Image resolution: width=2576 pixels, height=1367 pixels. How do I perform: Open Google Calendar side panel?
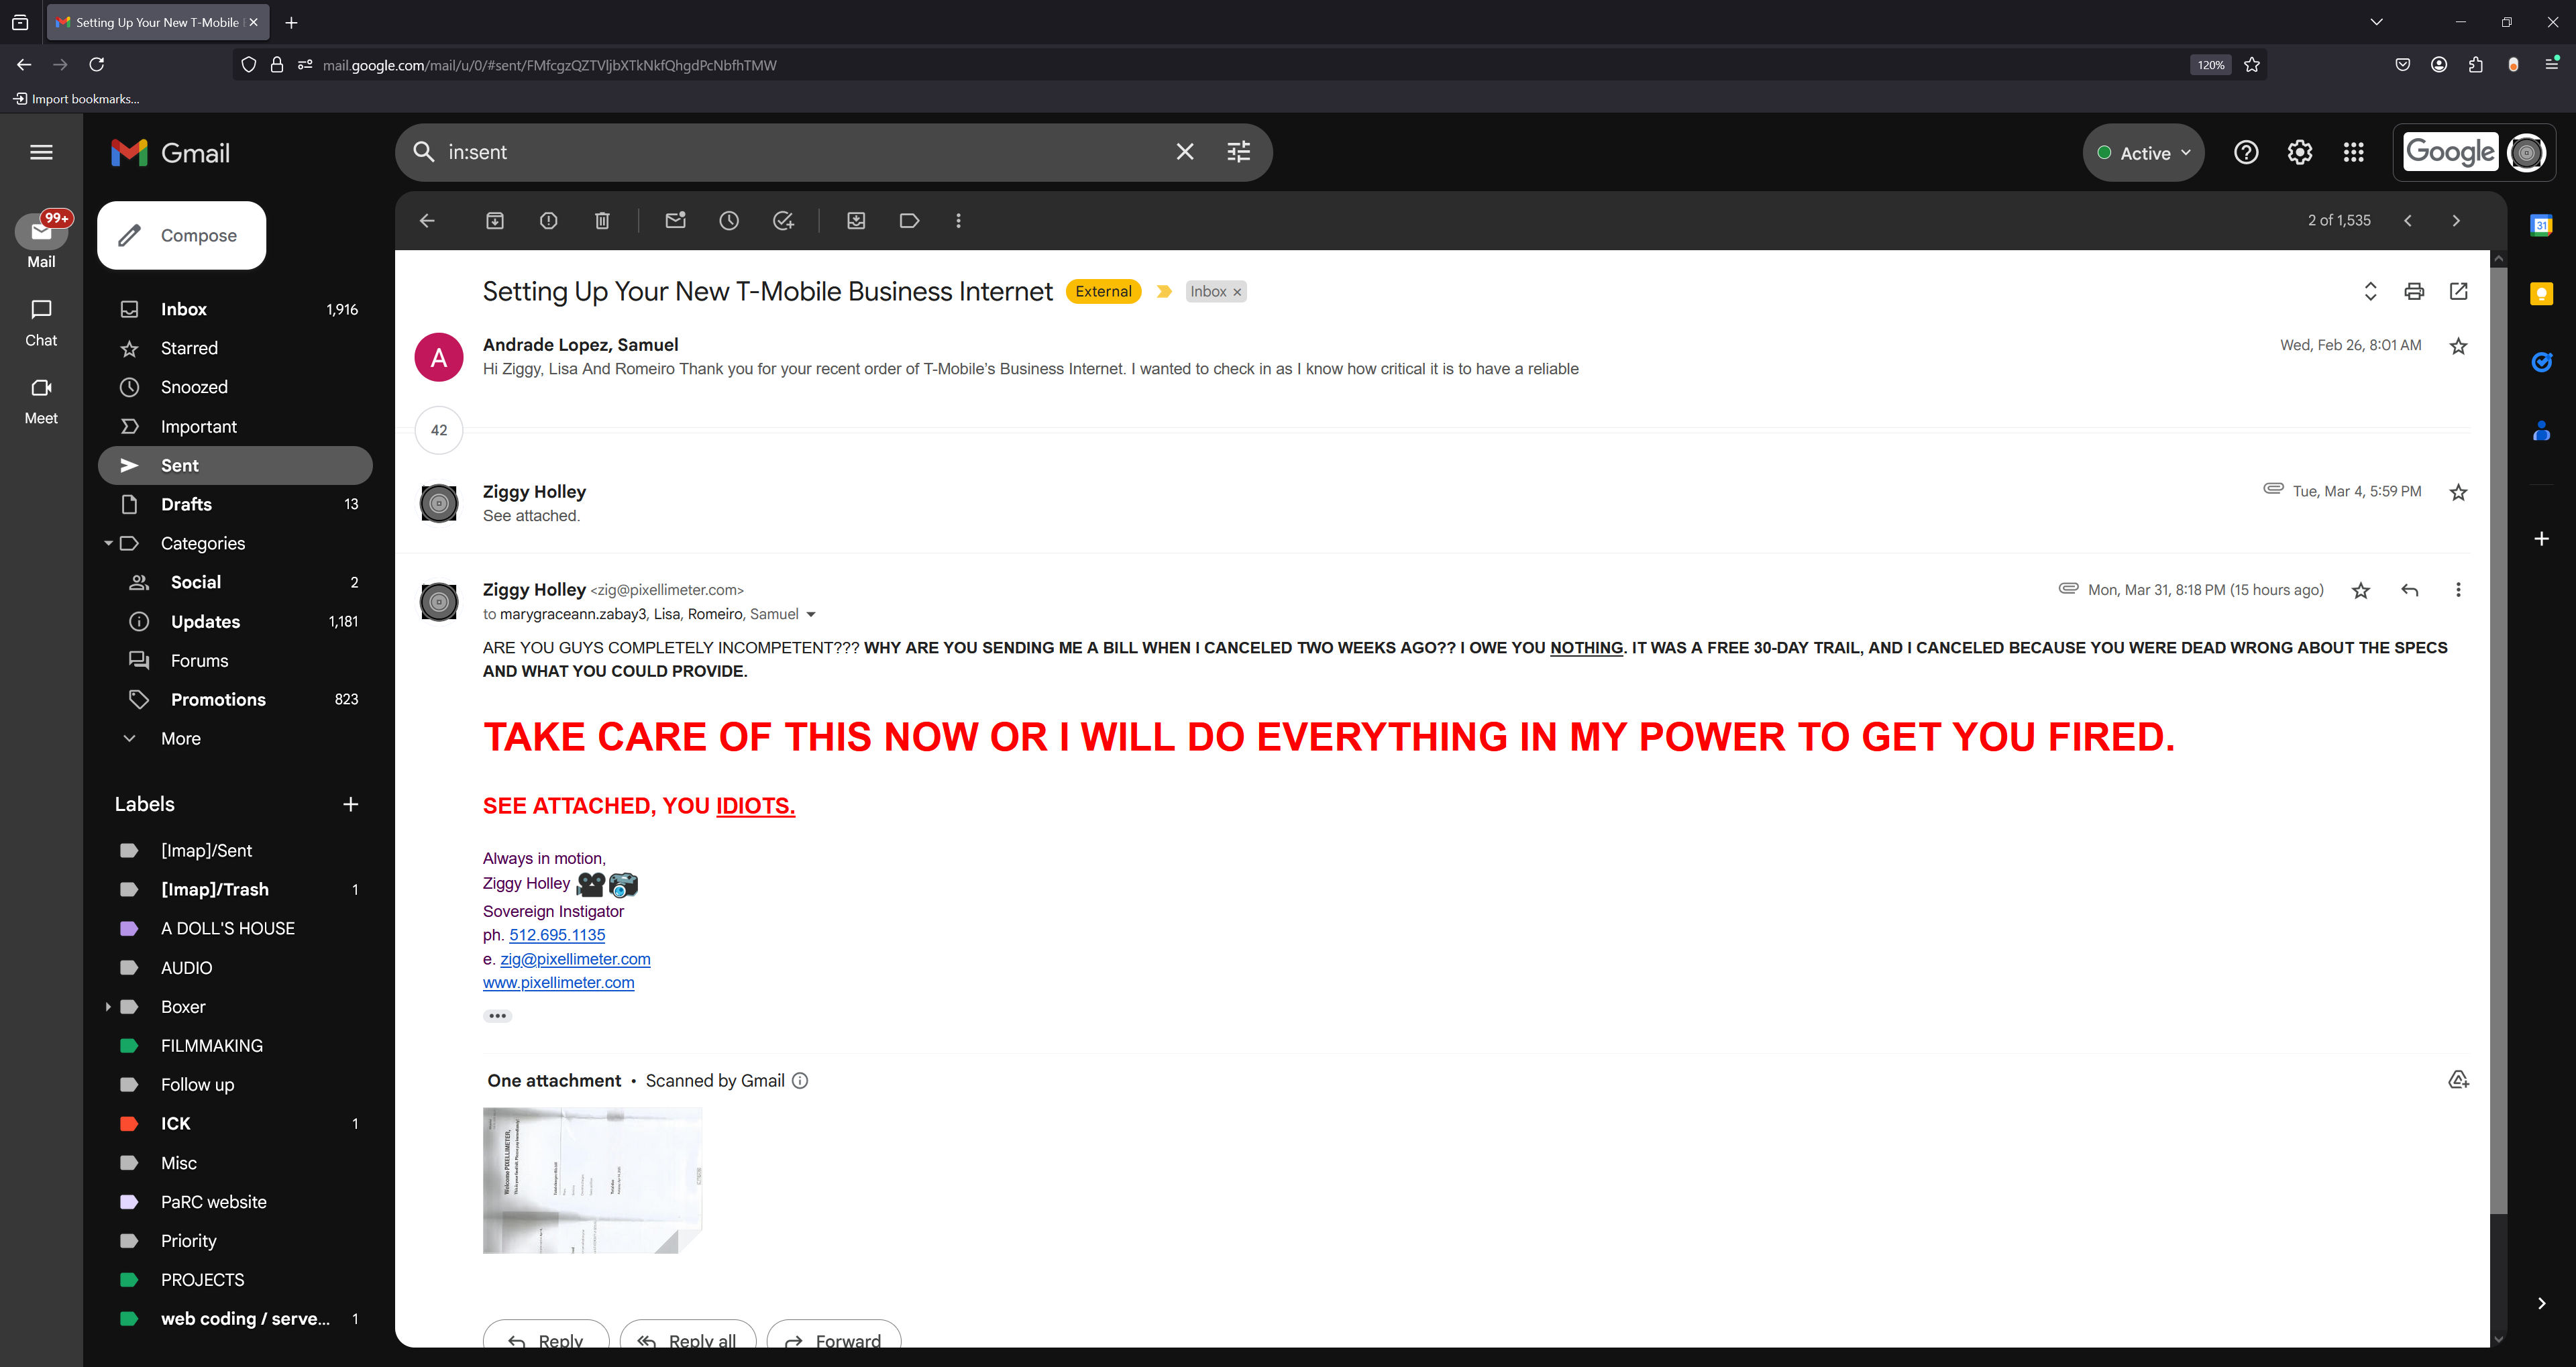(2541, 226)
